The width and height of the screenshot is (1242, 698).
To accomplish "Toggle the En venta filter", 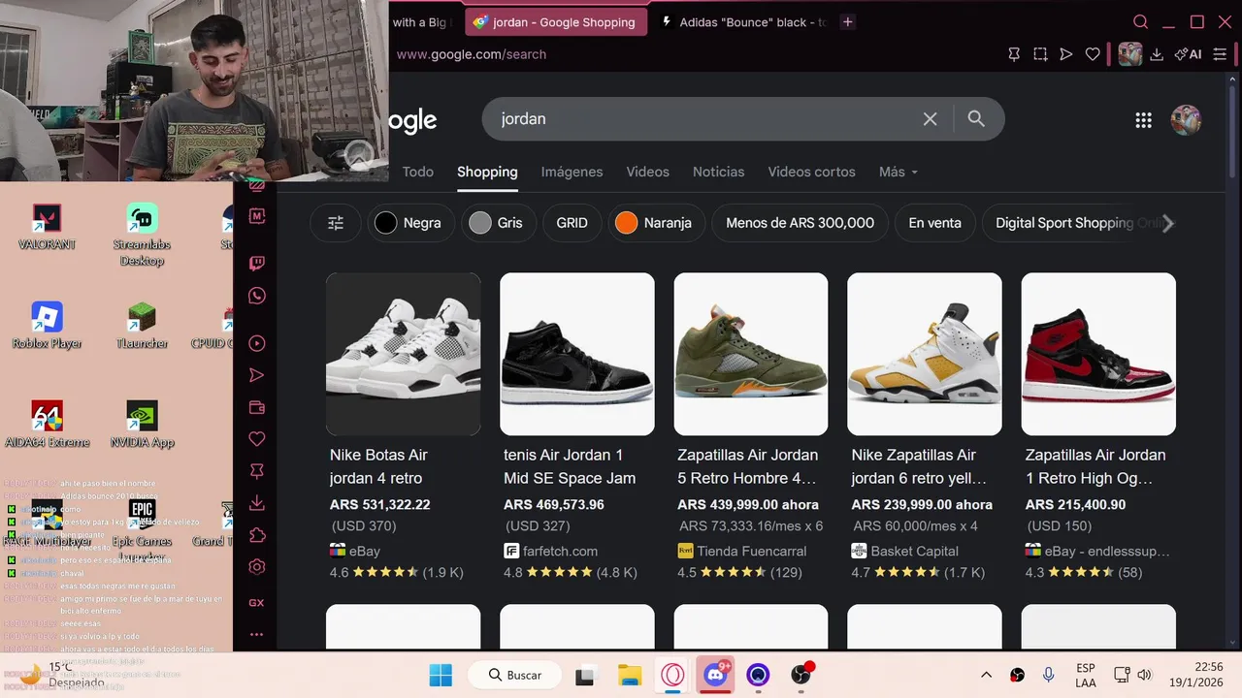I will coord(934,223).
